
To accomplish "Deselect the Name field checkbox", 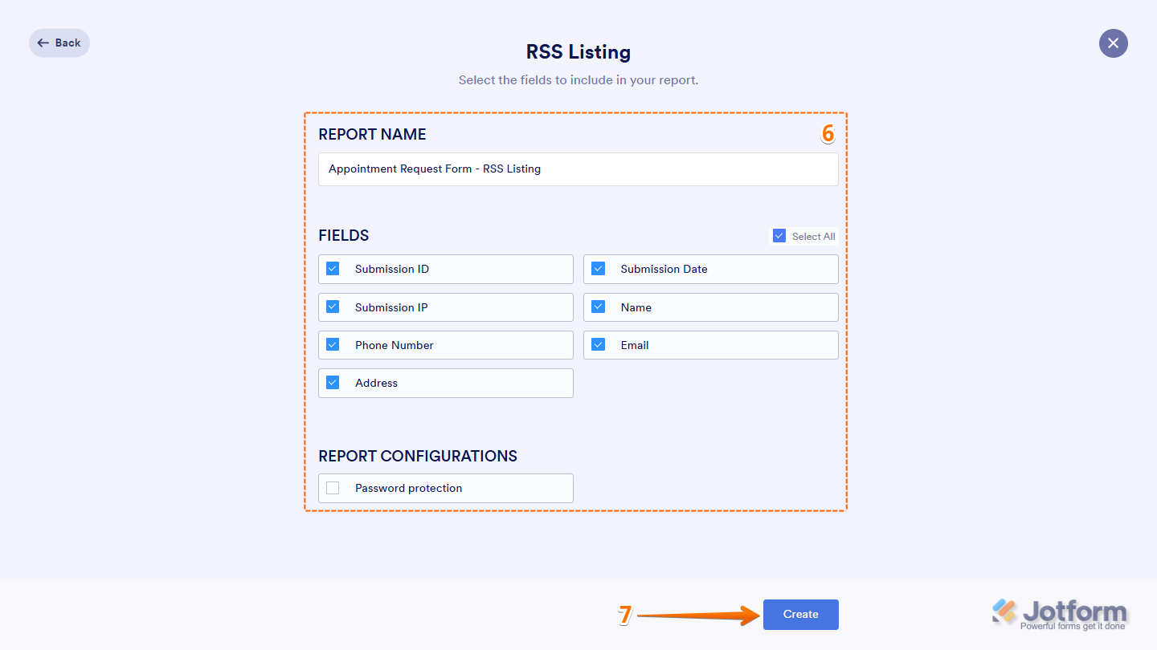I will click(x=598, y=307).
